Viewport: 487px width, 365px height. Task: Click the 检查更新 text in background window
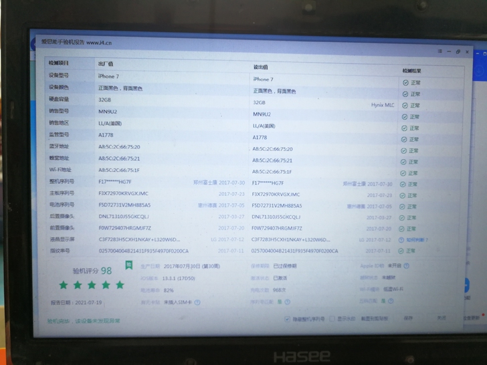472,318
